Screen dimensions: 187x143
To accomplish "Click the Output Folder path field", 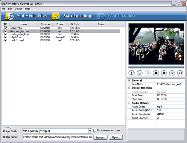I will pos(57,137).
